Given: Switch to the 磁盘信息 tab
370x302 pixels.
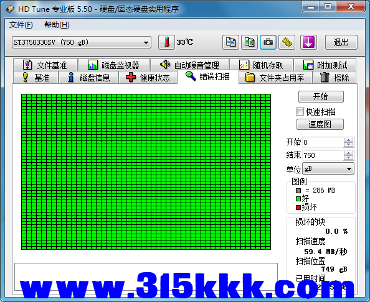Looking at the screenshot, I should point(88,78).
